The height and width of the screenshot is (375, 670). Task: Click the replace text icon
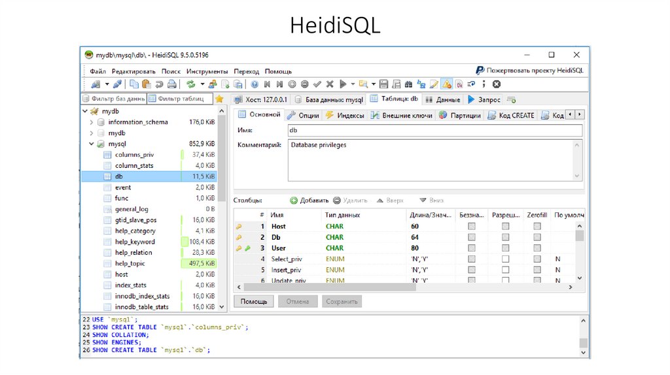421,84
